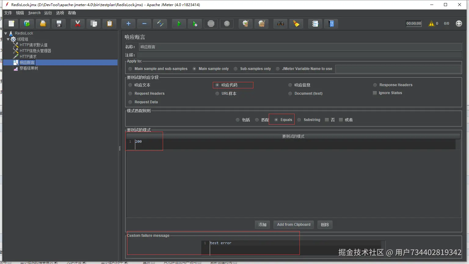Toggle the Ignore Status checkbox
This screenshot has height=264, width=469.
375,93
